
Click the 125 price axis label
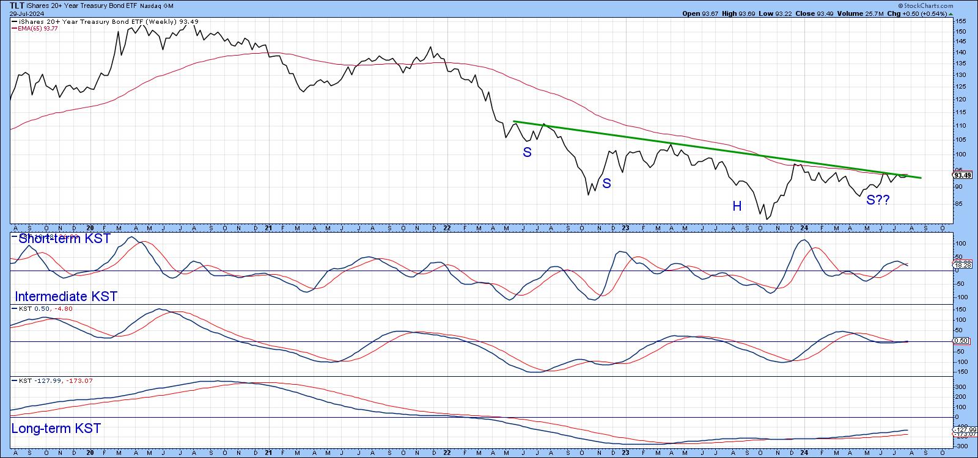point(960,87)
